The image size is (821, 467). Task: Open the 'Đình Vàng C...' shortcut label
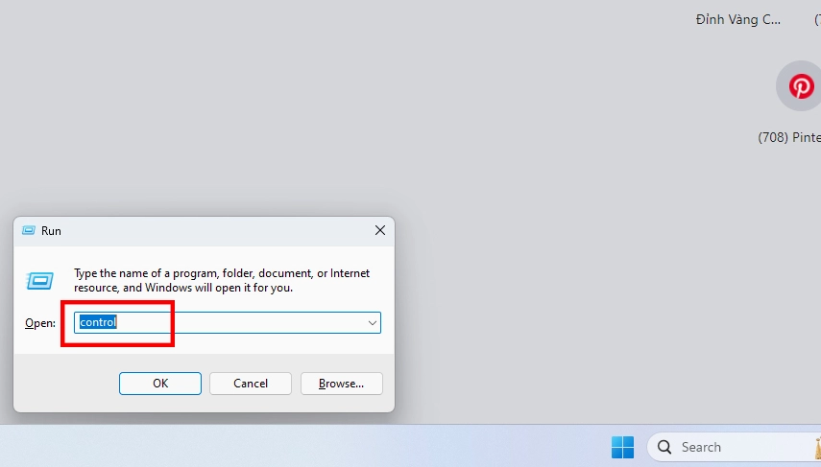(x=738, y=19)
